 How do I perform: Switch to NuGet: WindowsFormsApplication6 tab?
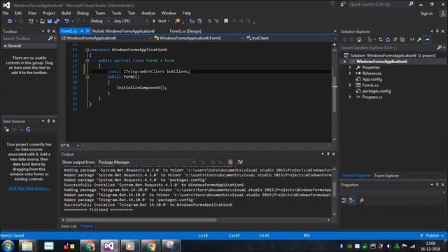click(x=123, y=31)
